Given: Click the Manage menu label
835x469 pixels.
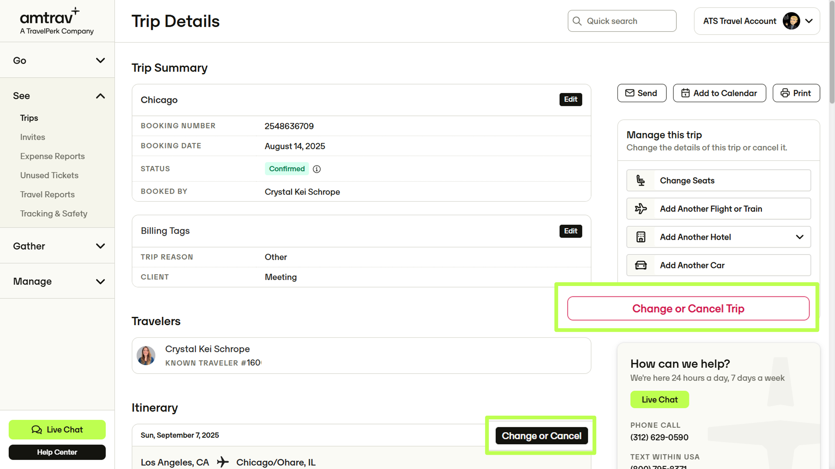Looking at the screenshot, I should [x=33, y=281].
